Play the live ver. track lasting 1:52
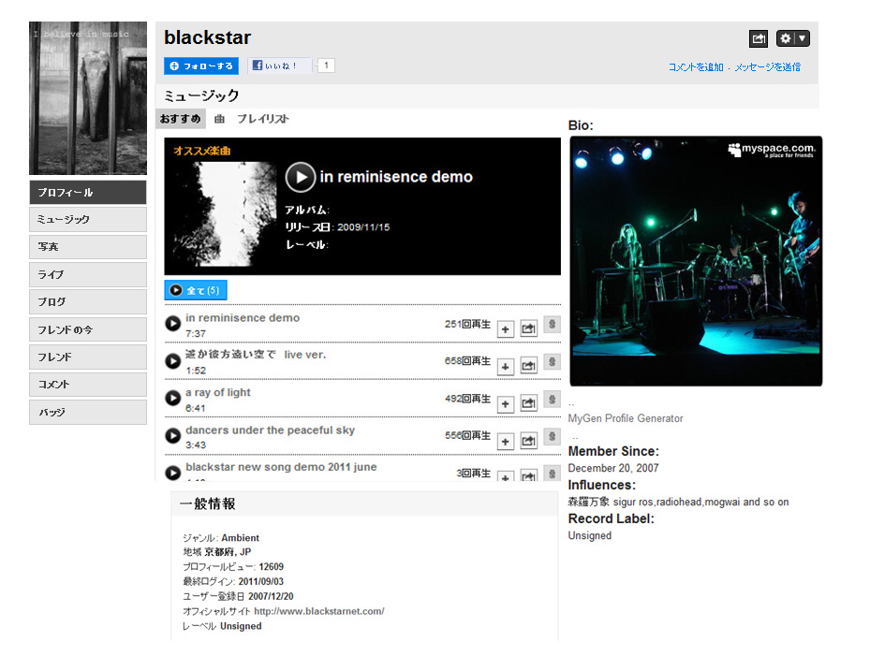 click(x=173, y=361)
